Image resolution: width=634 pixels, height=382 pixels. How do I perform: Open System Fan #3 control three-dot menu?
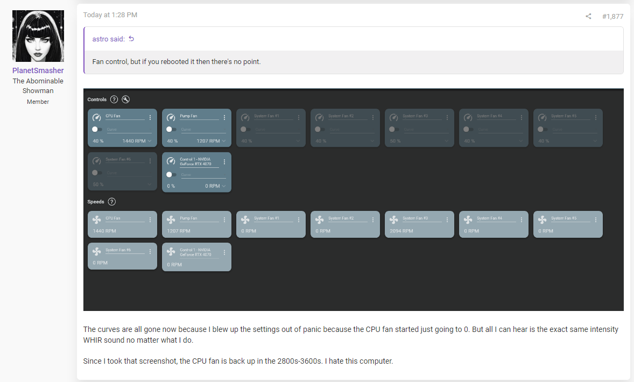(x=447, y=117)
